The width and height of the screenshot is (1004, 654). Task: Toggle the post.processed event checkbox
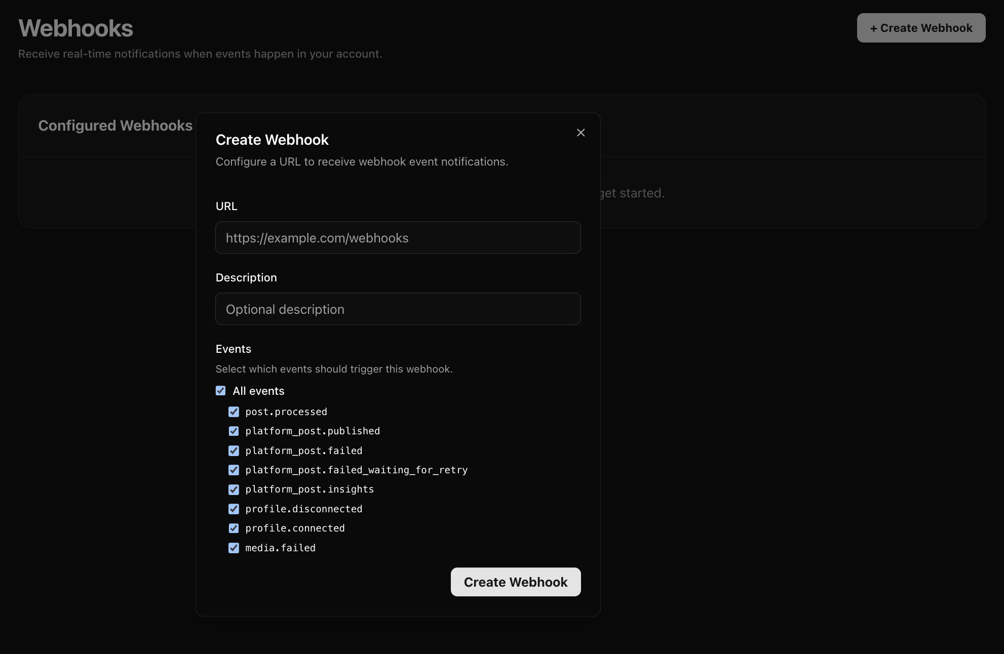coord(234,412)
